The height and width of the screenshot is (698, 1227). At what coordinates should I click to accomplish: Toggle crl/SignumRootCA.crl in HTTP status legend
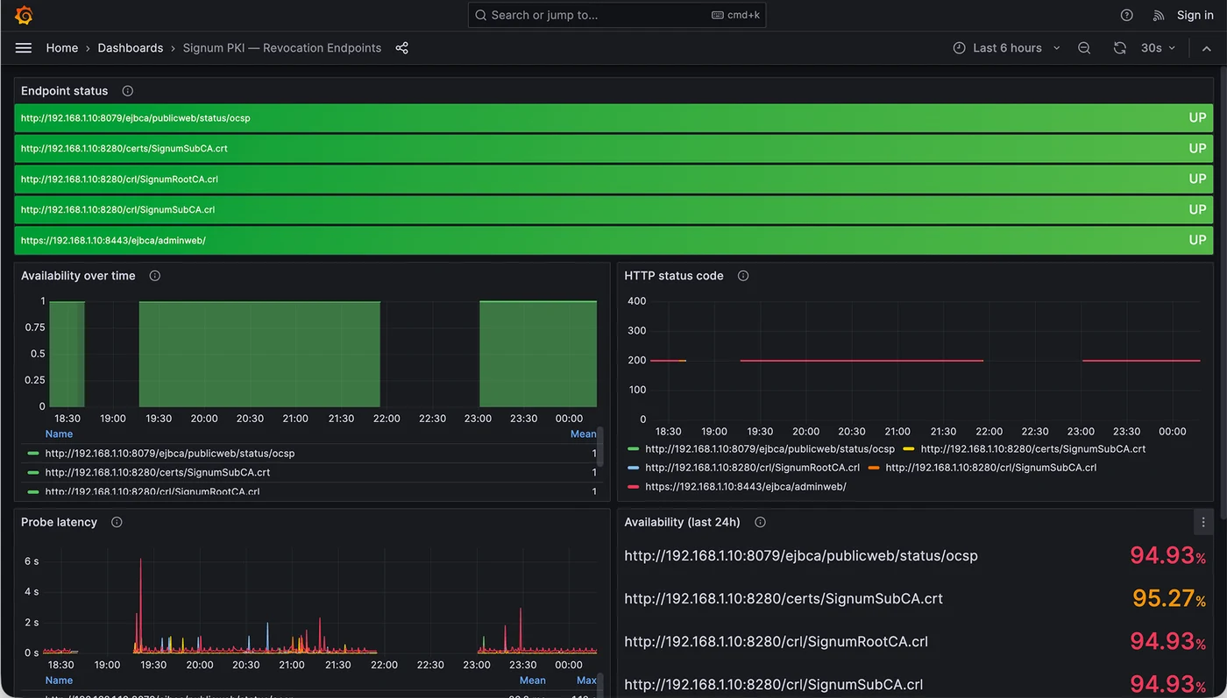click(753, 468)
